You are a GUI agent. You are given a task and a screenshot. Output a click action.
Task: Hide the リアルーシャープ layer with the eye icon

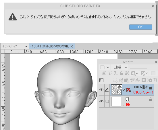(x=101, y=90)
